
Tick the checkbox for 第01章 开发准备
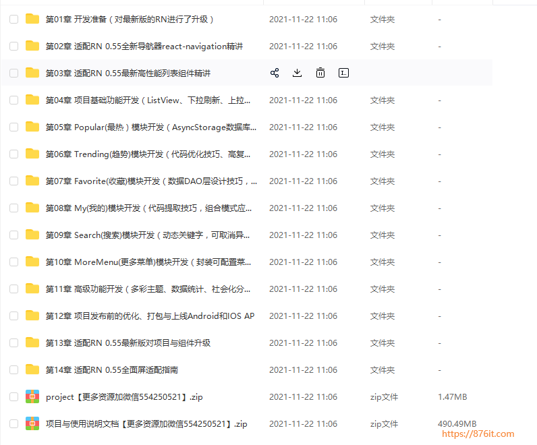tap(13, 19)
